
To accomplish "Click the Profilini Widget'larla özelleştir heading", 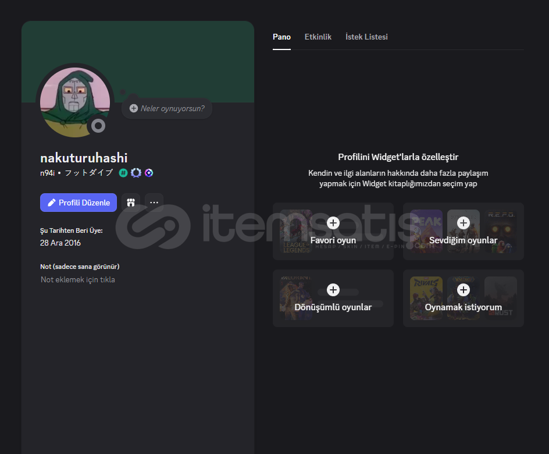I will click(398, 157).
